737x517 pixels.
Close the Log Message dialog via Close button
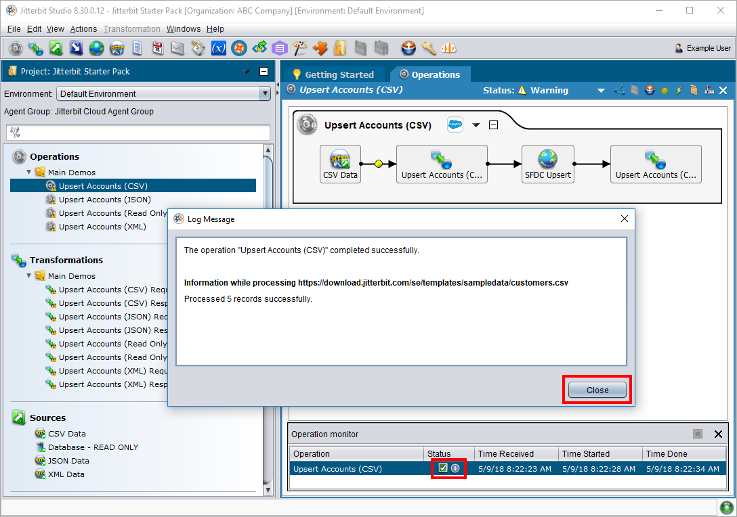[x=597, y=390]
